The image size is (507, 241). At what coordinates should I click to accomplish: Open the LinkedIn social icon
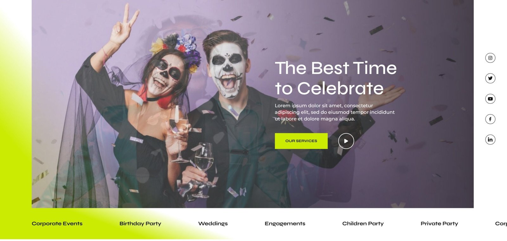tap(490, 140)
